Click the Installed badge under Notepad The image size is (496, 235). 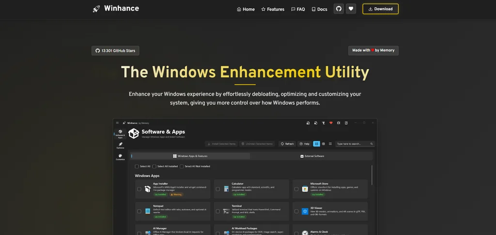click(160, 217)
